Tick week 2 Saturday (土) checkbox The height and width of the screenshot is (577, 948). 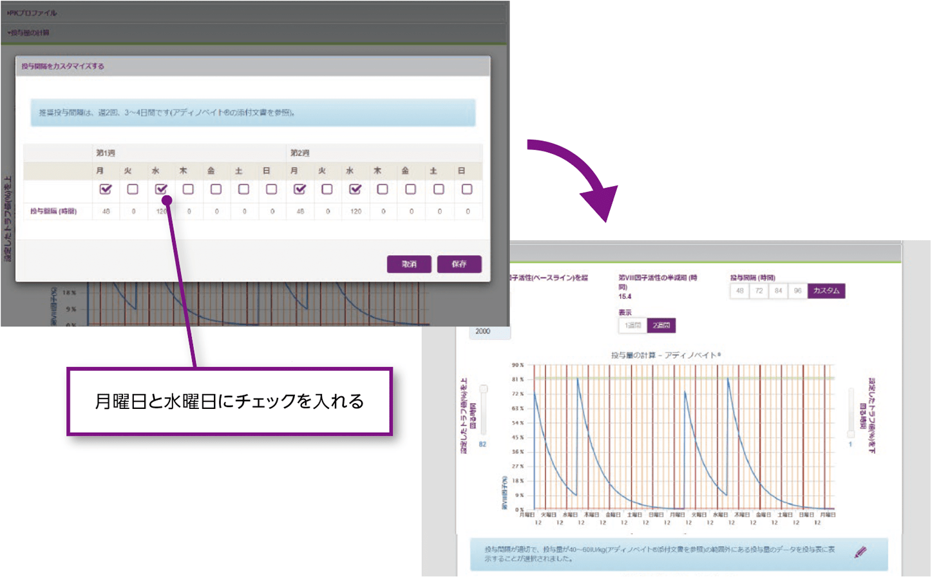[439, 189]
